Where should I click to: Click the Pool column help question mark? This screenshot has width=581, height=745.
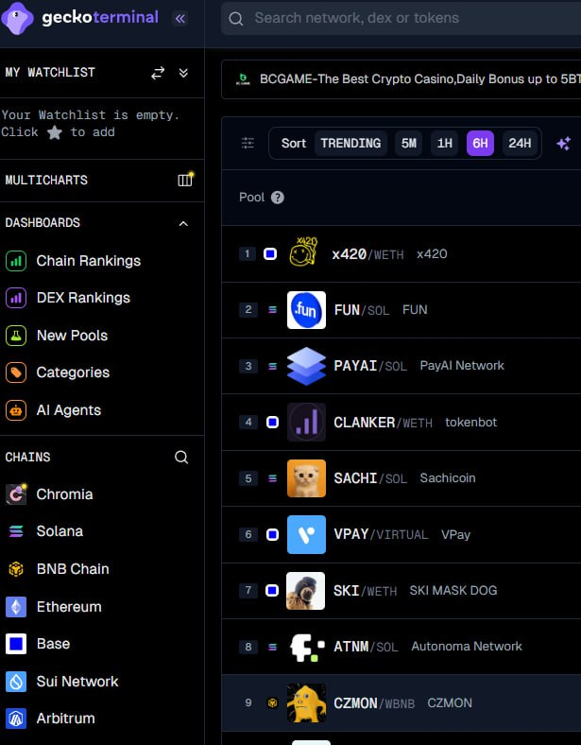tap(277, 198)
